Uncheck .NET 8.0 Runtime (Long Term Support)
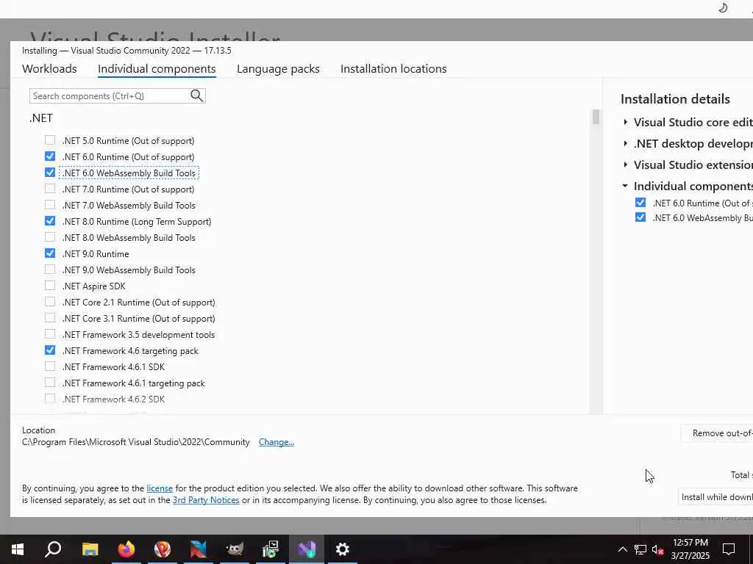The image size is (753, 564). (50, 221)
